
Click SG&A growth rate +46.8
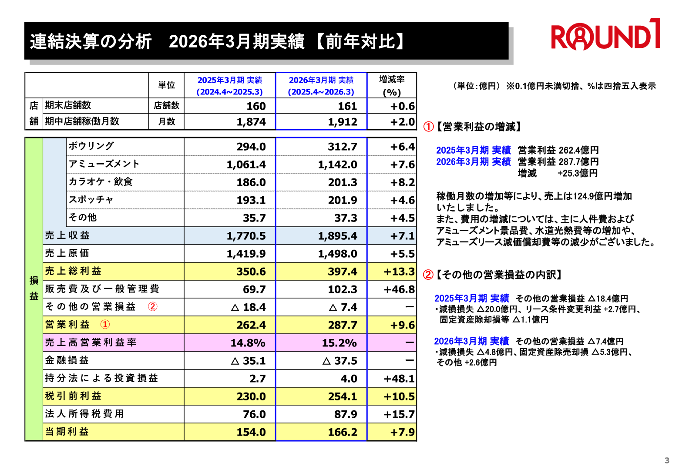click(x=400, y=289)
